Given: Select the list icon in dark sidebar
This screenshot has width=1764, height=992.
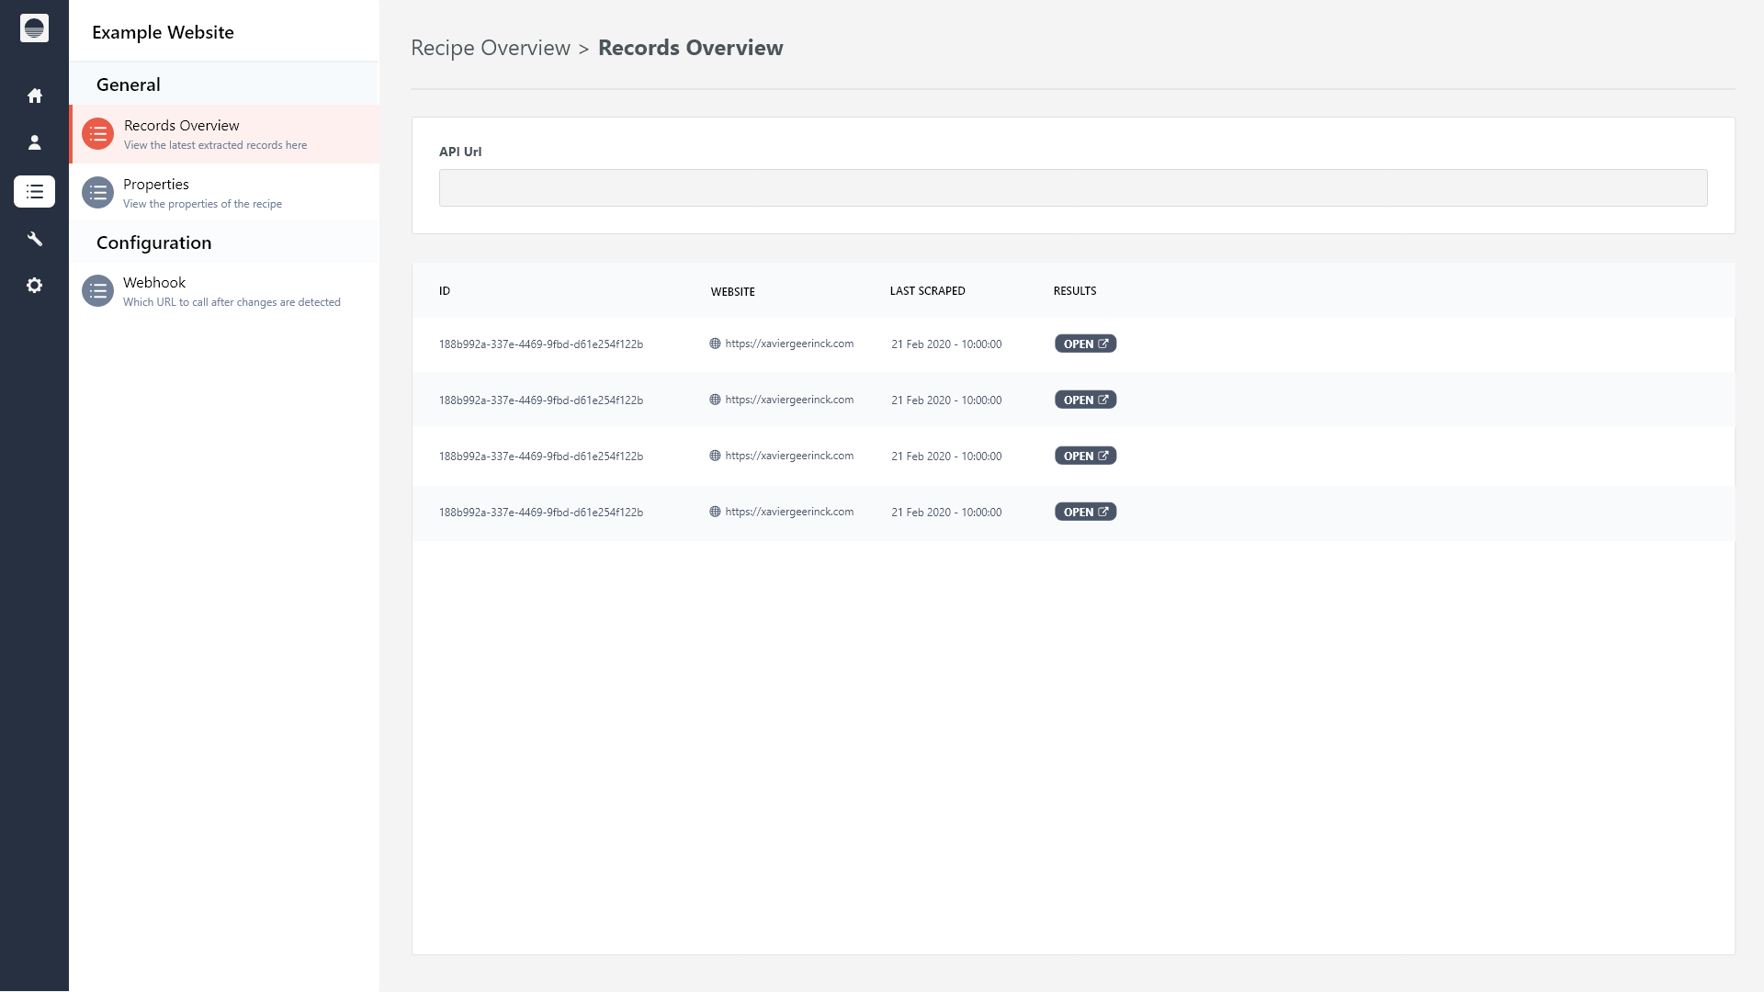Looking at the screenshot, I should coord(35,192).
